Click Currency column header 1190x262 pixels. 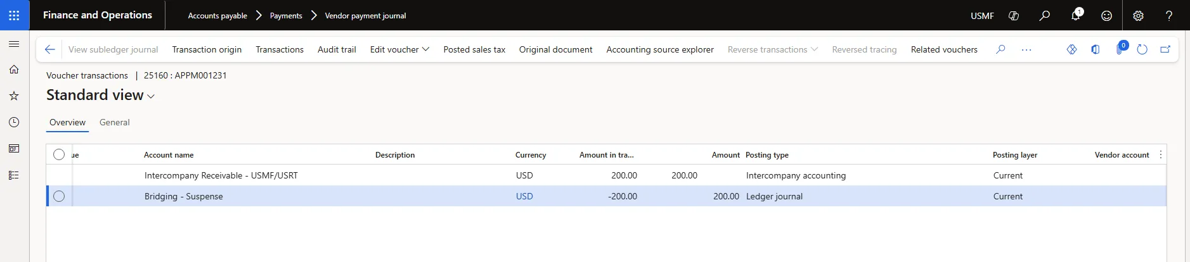click(x=531, y=155)
